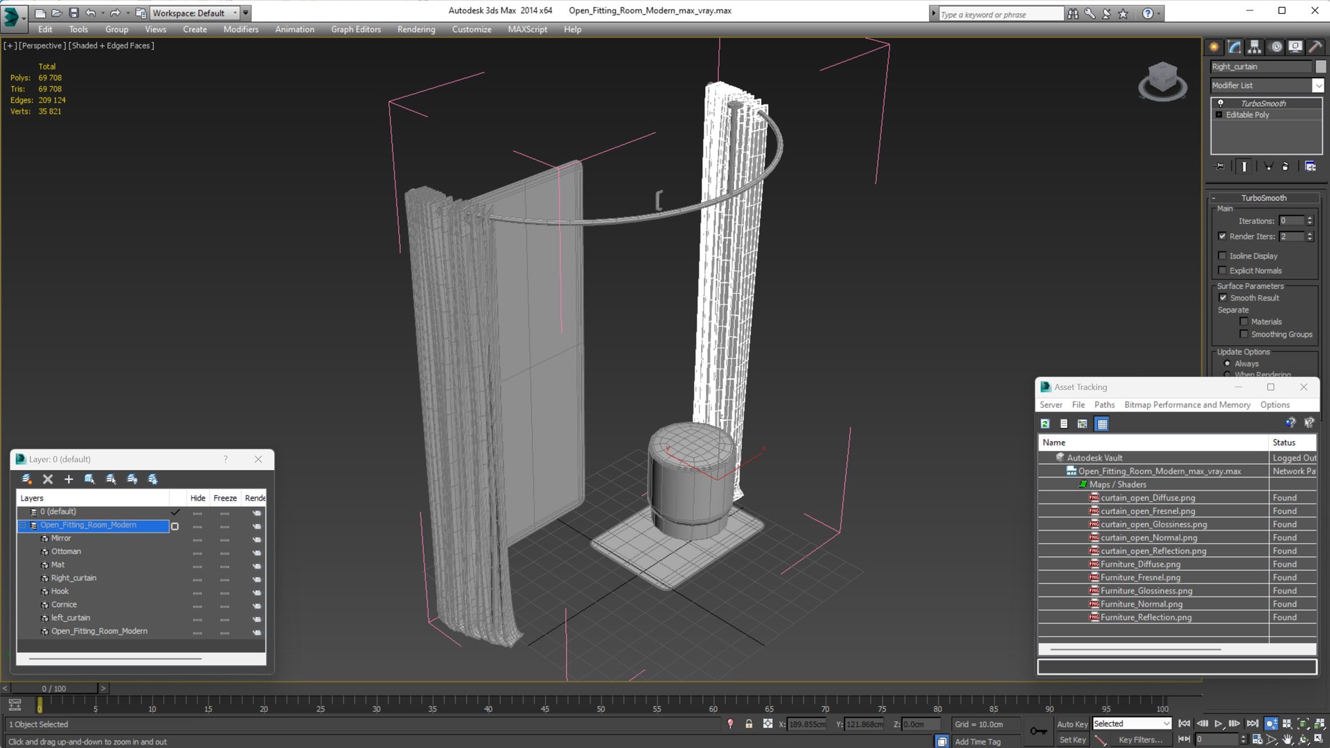
Task: Open Paths menu in Asset Tracking
Action: [1104, 405]
